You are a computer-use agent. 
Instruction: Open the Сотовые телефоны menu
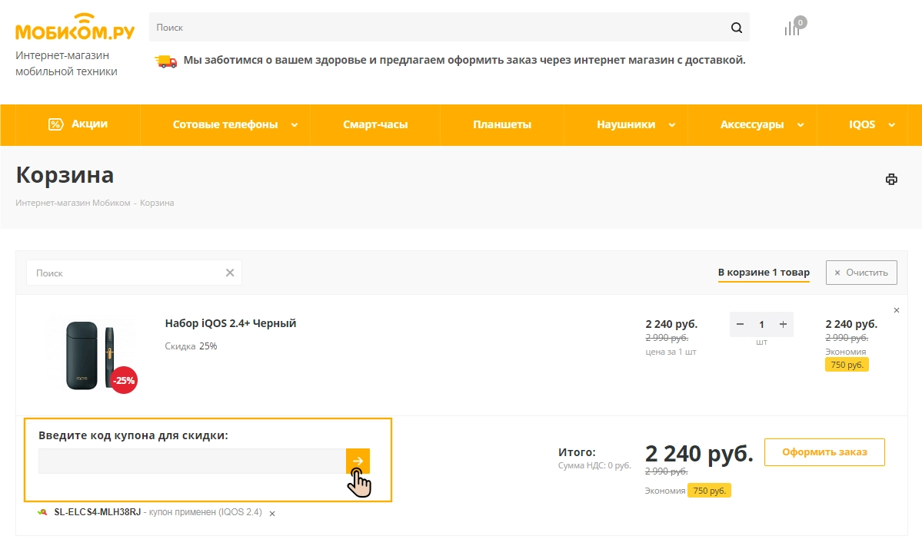click(225, 124)
